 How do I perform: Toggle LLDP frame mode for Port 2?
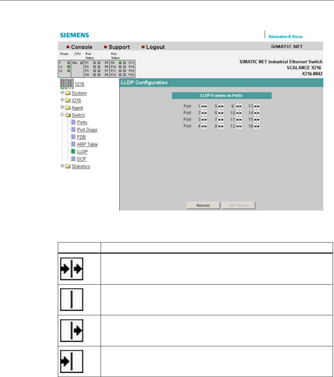pos(204,113)
